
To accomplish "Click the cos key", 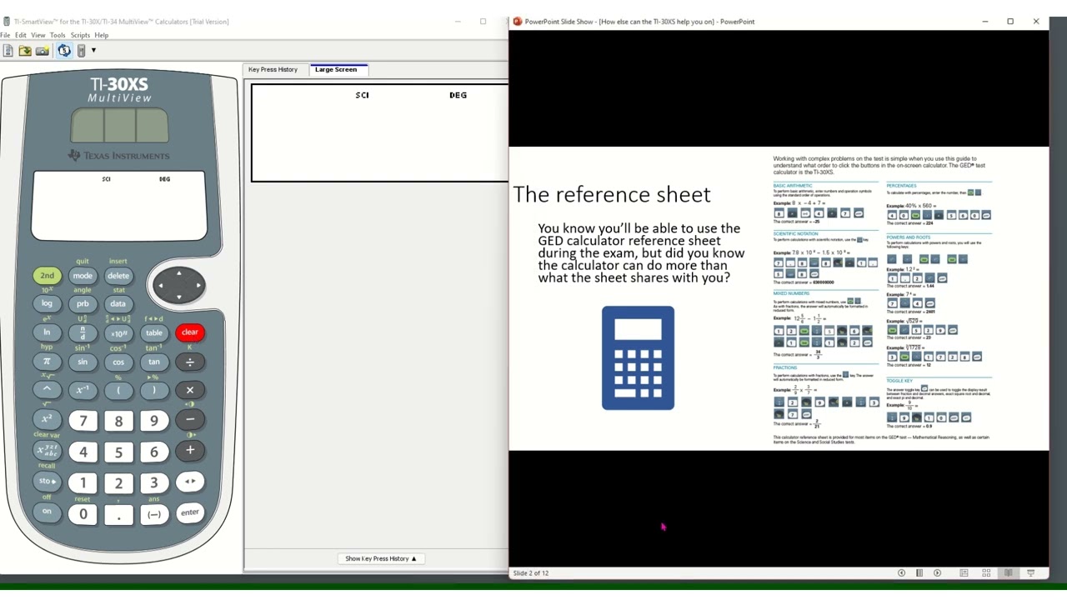I will tap(118, 362).
